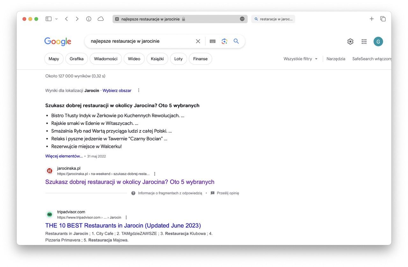Click the jarocinska.pl site favicon
Viewport: 408px width, 267px height.
pos(49,171)
